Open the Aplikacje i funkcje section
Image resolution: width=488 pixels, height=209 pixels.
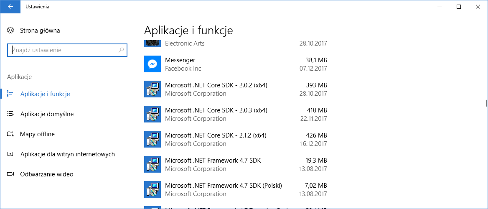pyautogui.click(x=45, y=94)
